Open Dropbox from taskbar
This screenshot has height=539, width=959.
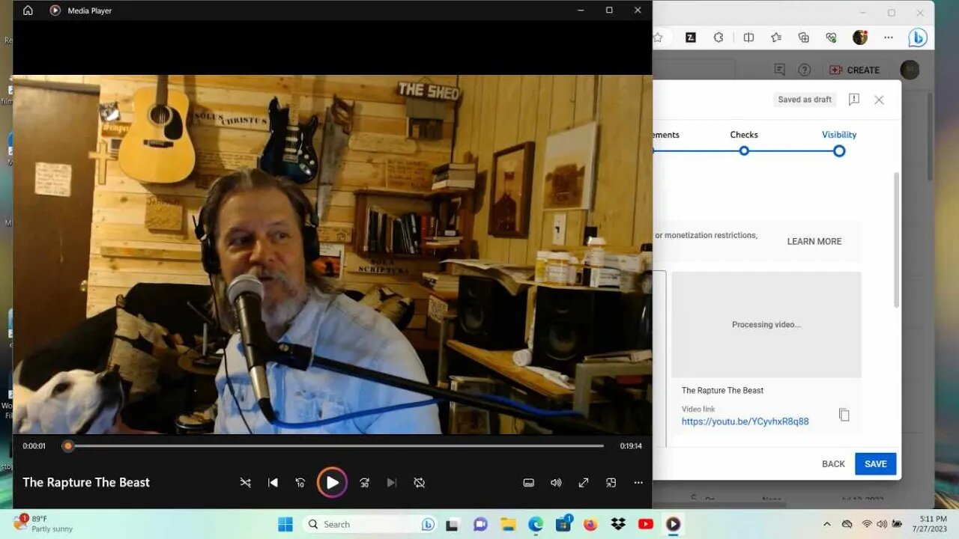pos(618,524)
